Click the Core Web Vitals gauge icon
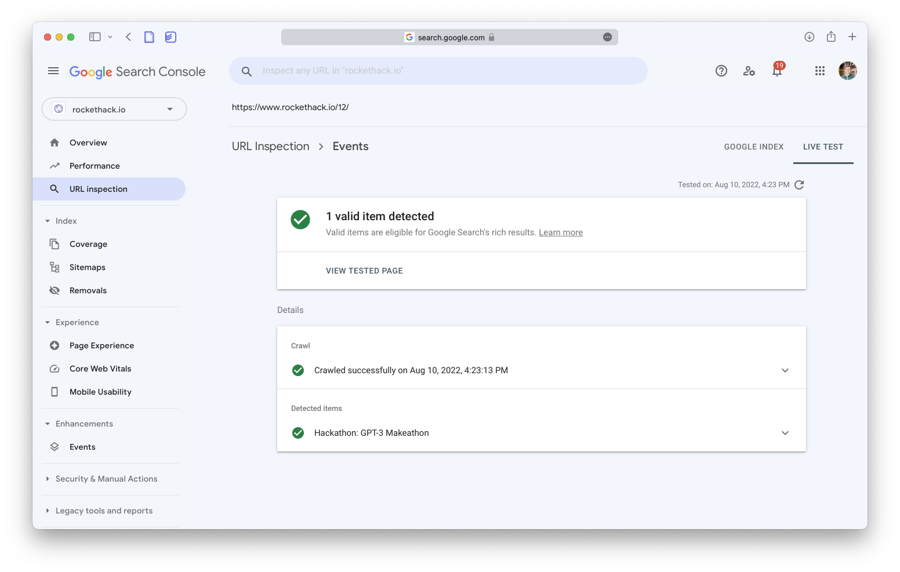This screenshot has width=900, height=572. coord(55,369)
